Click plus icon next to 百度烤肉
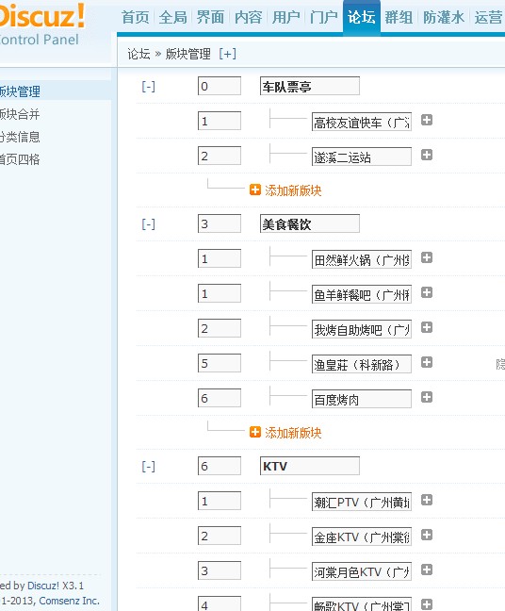Image resolution: width=505 pixels, height=611 pixels. pyautogui.click(x=427, y=397)
